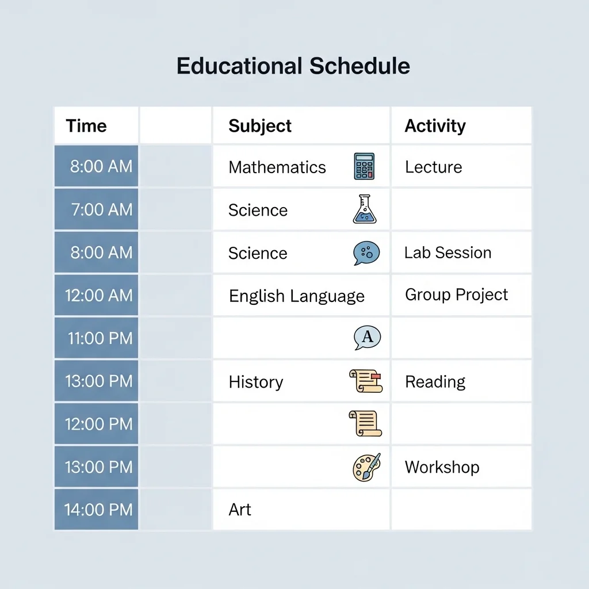The image size is (589, 589).
Task: Click the Art subject cell
Action: 301,510
